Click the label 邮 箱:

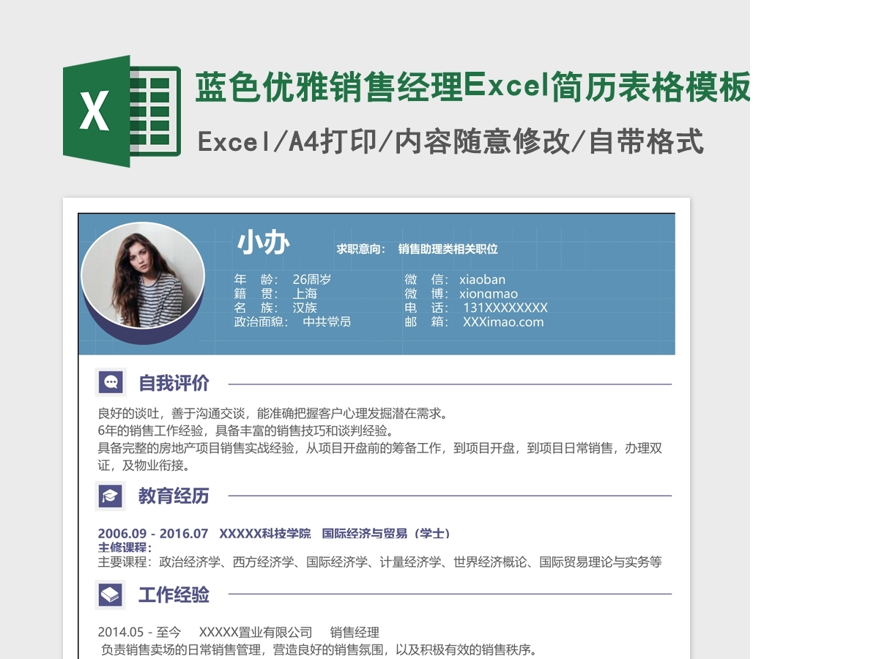point(427,321)
